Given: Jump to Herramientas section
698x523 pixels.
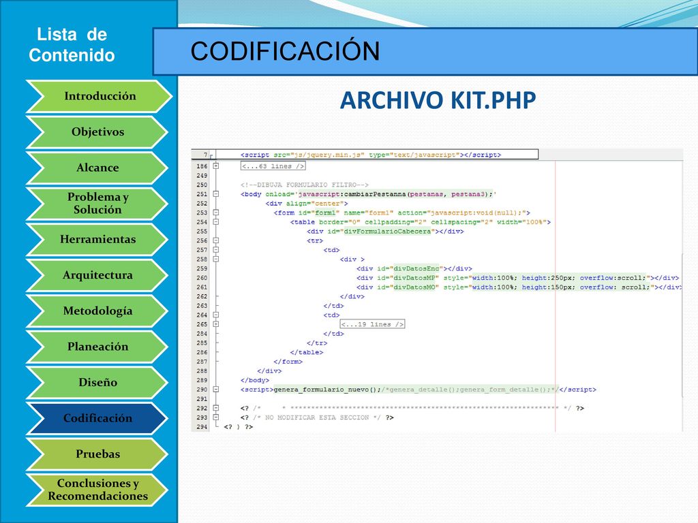Looking at the screenshot, I should click(x=97, y=239).
